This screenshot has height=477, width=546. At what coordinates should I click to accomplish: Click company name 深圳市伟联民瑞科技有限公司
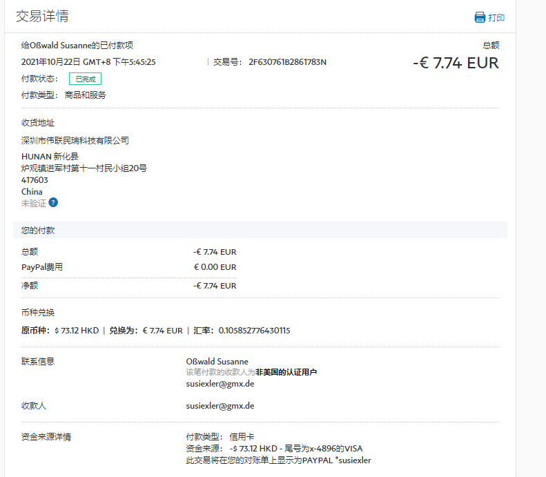click(x=75, y=140)
